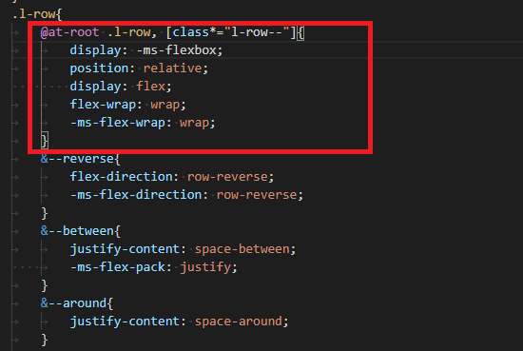This screenshot has width=523, height=351.
Task: Click the flex value in display: flex
Action: click(151, 87)
